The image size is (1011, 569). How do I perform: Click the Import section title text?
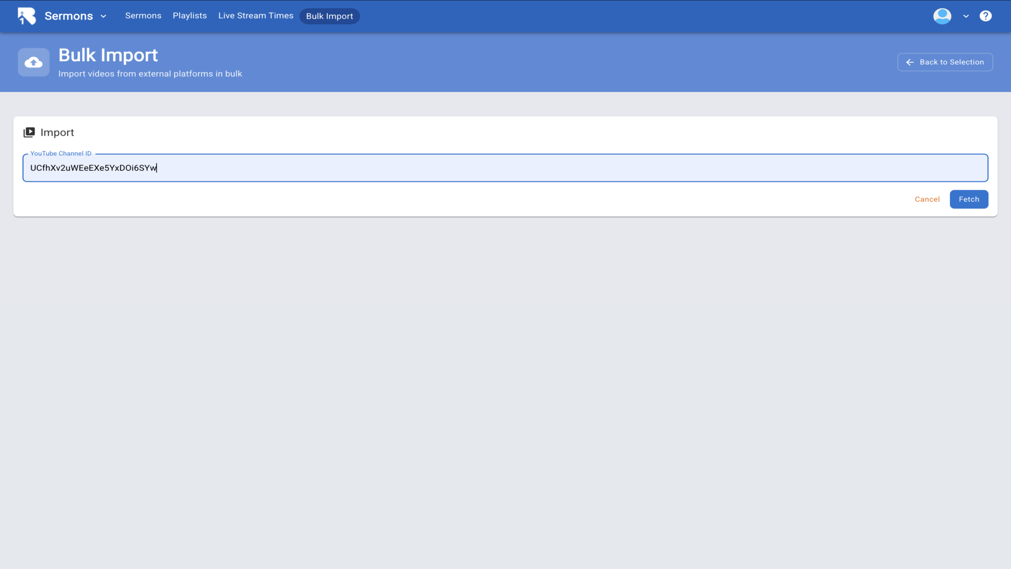point(57,132)
